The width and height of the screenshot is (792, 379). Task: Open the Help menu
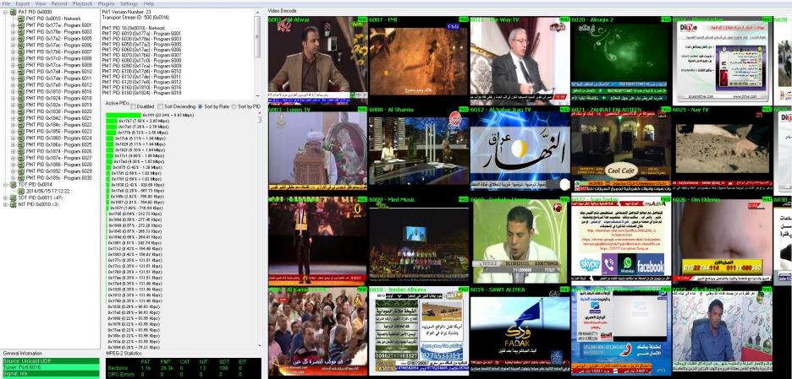pos(149,3)
